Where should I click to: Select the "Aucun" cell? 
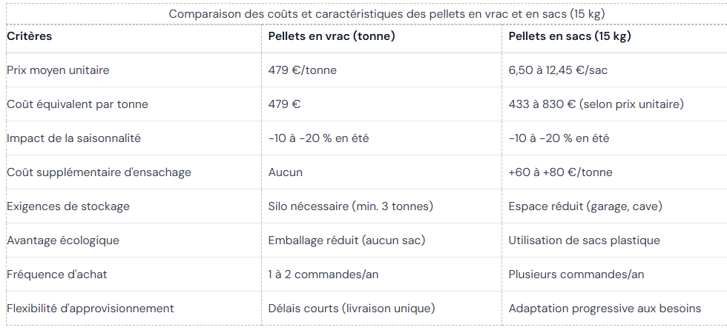pyautogui.click(x=286, y=172)
